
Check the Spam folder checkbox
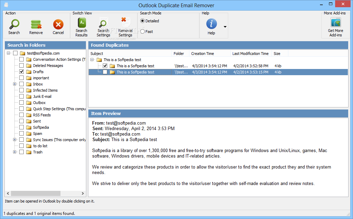(21, 134)
